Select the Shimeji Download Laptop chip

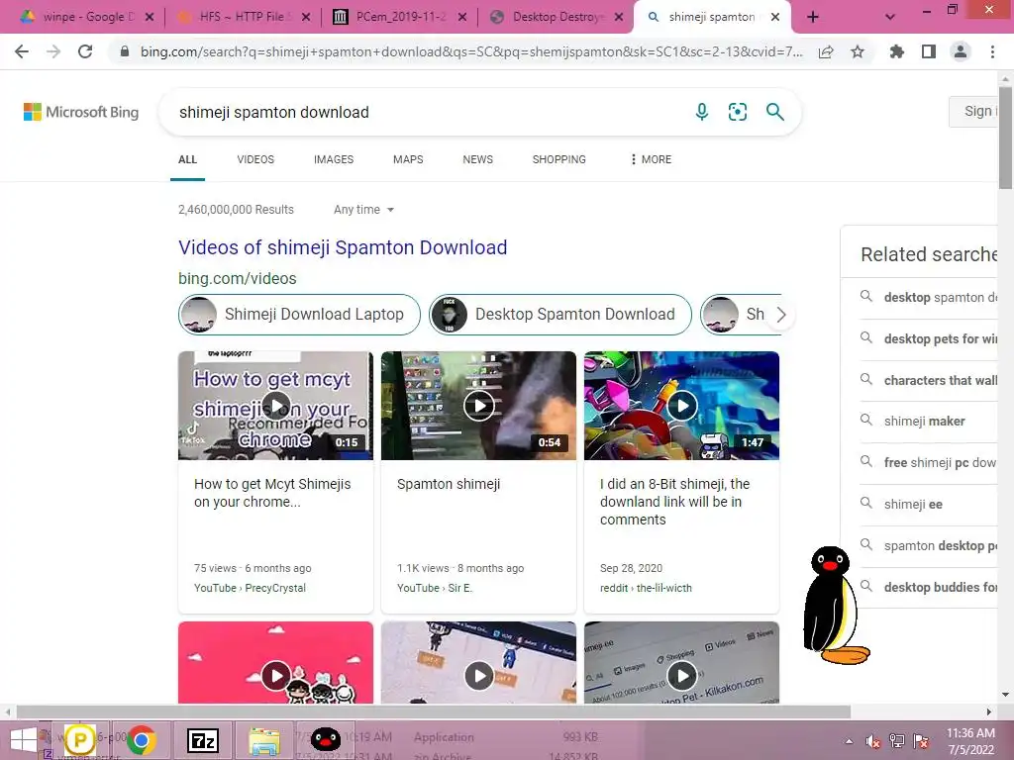click(299, 315)
